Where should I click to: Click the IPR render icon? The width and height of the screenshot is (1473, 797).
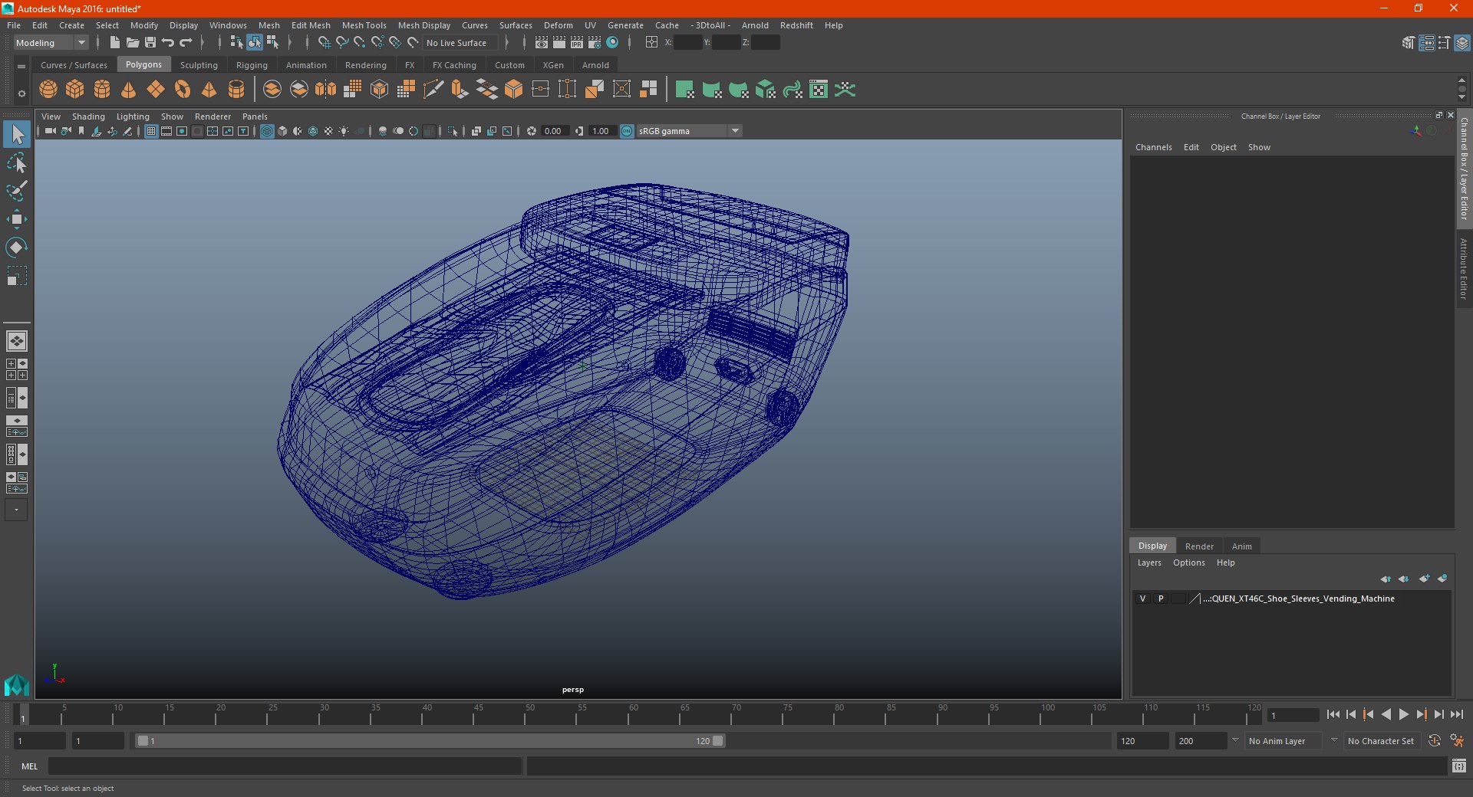coord(577,43)
